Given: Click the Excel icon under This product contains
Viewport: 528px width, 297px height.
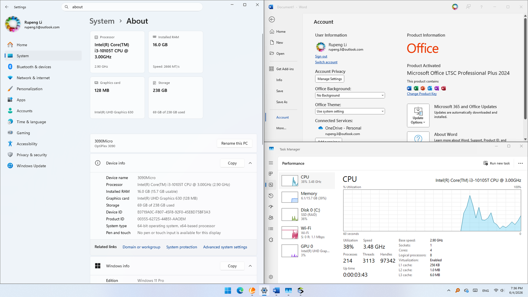Looking at the screenshot, I should 416,88.
